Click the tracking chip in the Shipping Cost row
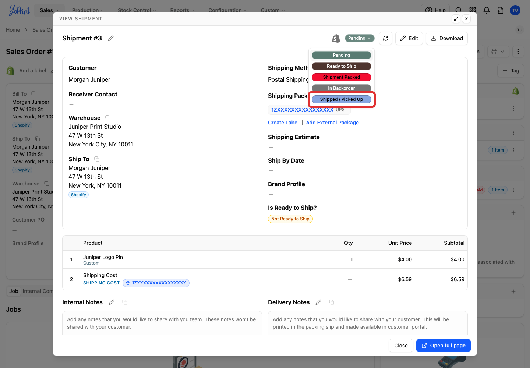 [x=156, y=283]
